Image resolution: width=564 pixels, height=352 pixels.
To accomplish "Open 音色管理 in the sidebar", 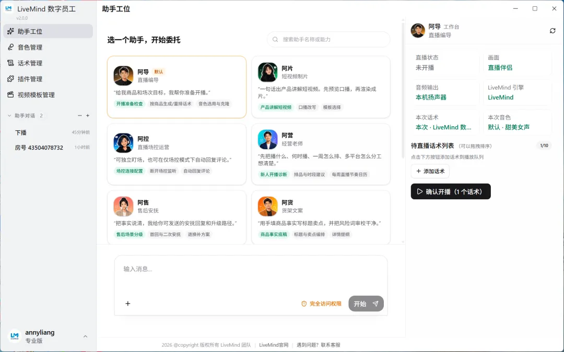I will pos(48,47).
